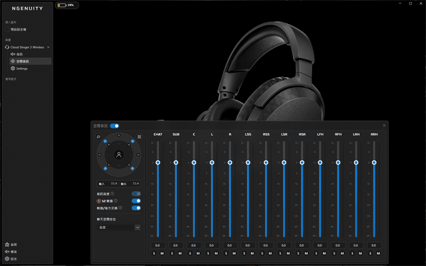Click the L channel volume slider handle
426x266 pixels.
point(212,162)
